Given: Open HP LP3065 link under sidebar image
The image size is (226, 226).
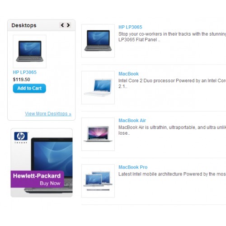Looking at the screenshot, I should click(25, 72).
